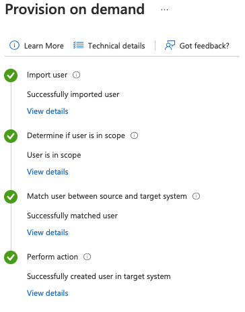Image resolution: width=245 pixels, height=312 pixels.
Task: Click the Learn More info icon
Action: coord(14,45)
